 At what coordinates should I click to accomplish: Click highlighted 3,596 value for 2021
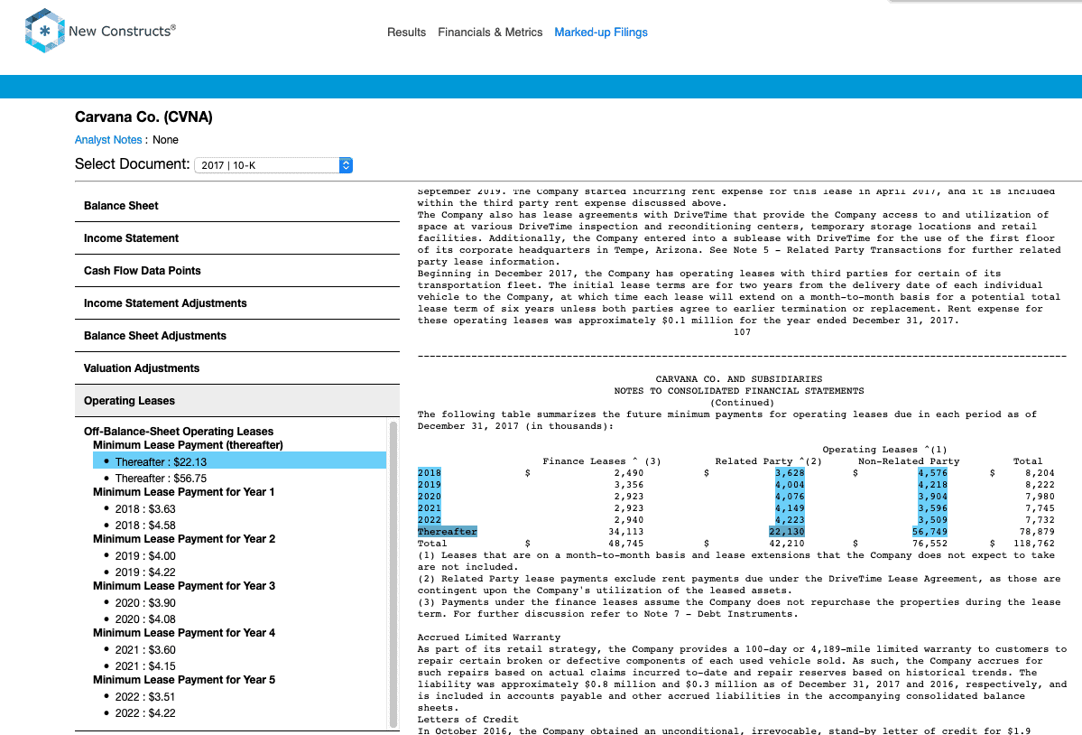[x=933, y=508]
